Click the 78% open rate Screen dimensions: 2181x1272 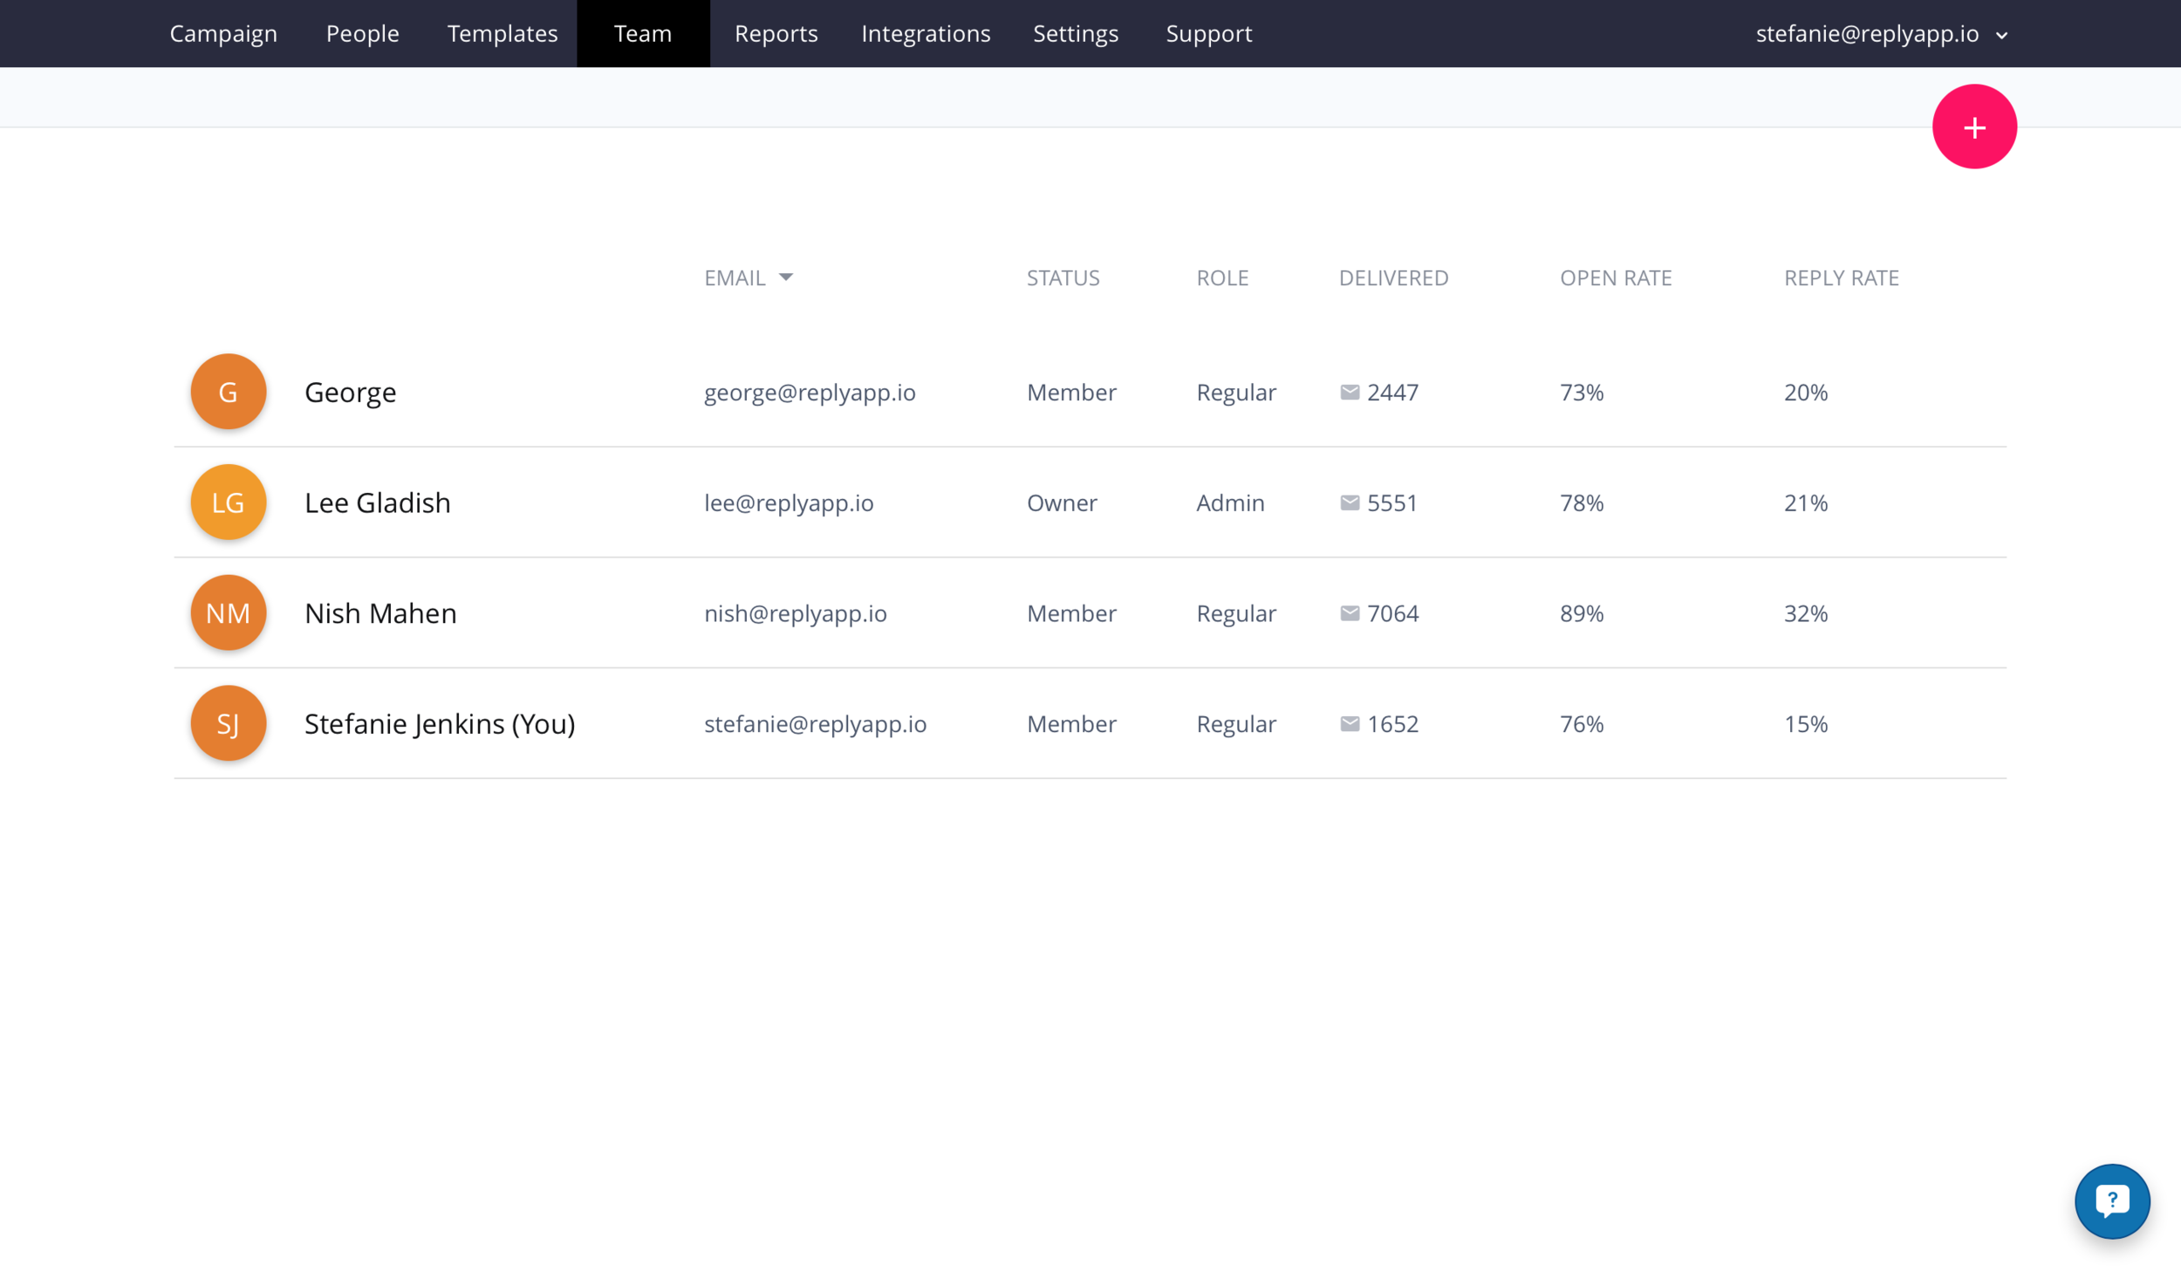coord(1582,503)
